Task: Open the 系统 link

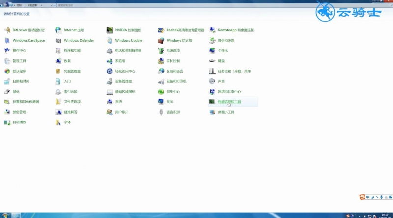Action: 118,102
